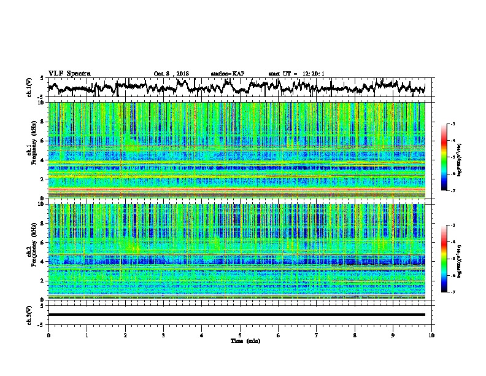Click the time axis end label "10"
The height and width of the screenshot is (376, 486).
[x=431, y=335]
